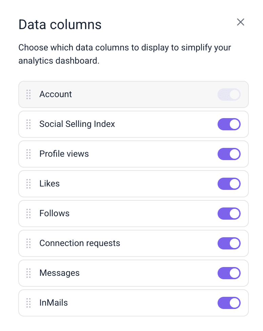Viewport: 263px width, 331px height.
Task: Click the Messages row drag handle
Action: [28, 273]
